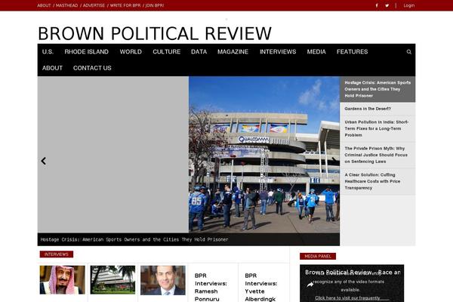Open the World menu section
This screenshot has height=302, width=453.
[x=131, y=52]
